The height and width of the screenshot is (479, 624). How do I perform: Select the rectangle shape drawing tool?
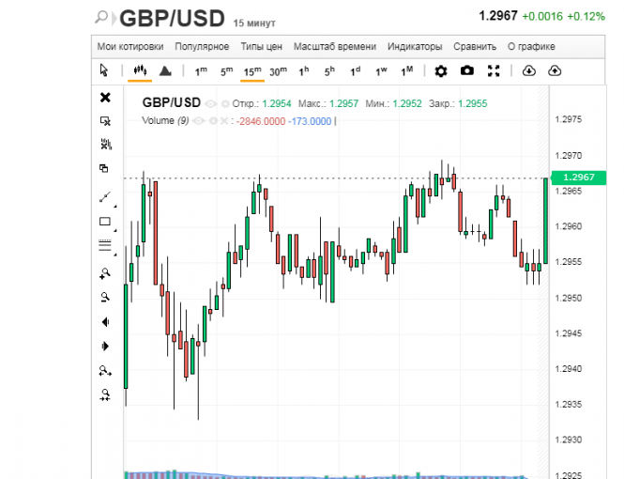(105, 222)
